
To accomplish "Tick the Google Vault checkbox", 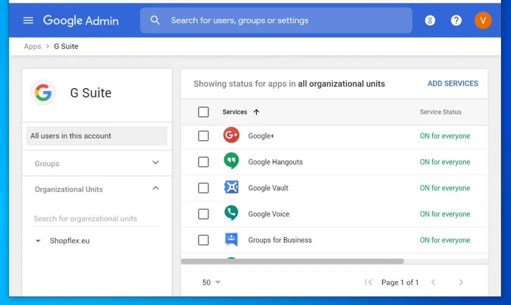I will 204,188.
